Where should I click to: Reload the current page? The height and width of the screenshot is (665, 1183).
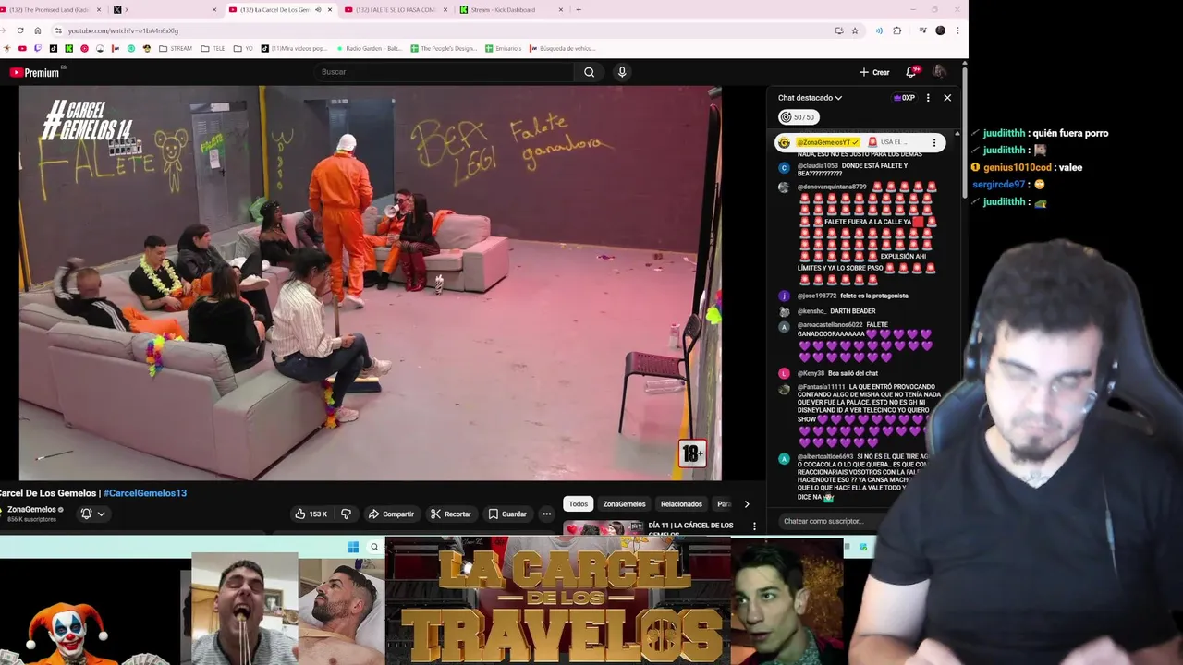[20, 30]
